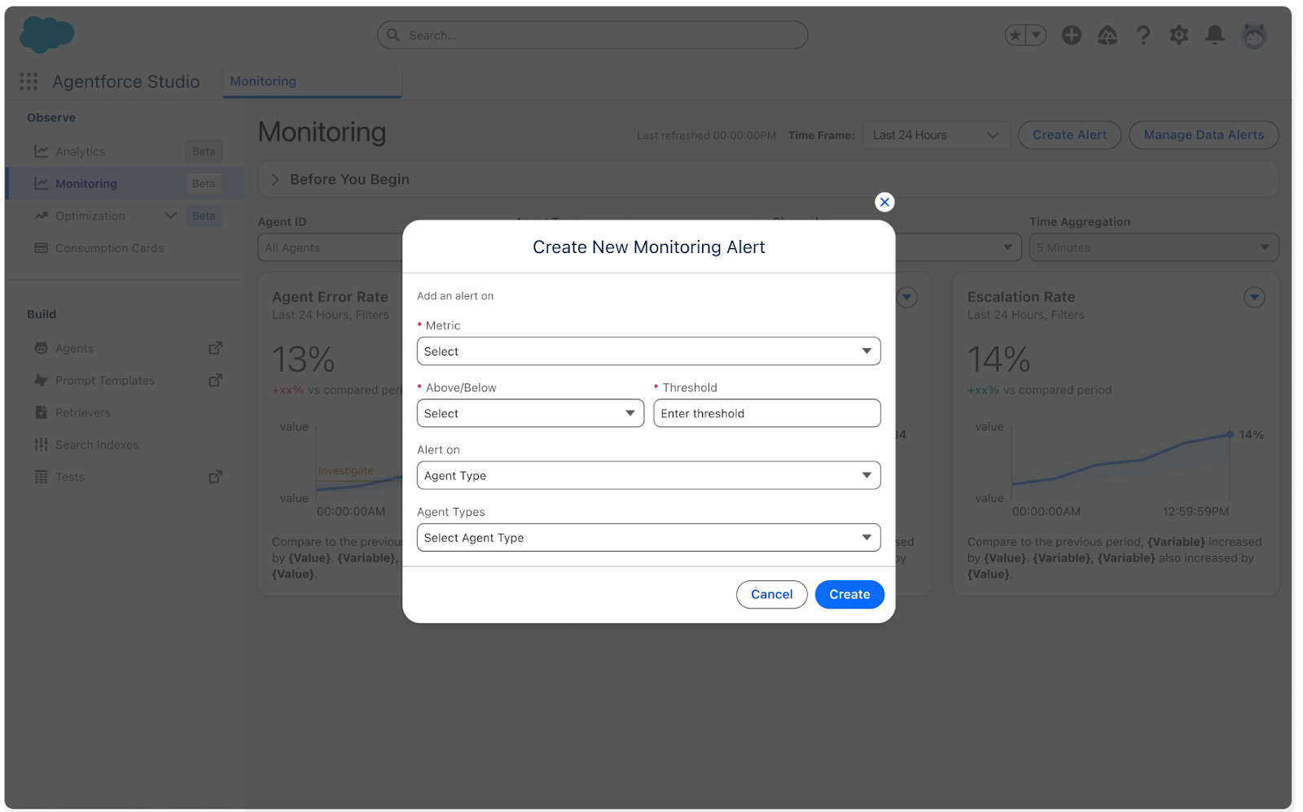Screen dimensions: 1303x812
Task: Click the help question mark icon
Action: [x=1143, y=35]
